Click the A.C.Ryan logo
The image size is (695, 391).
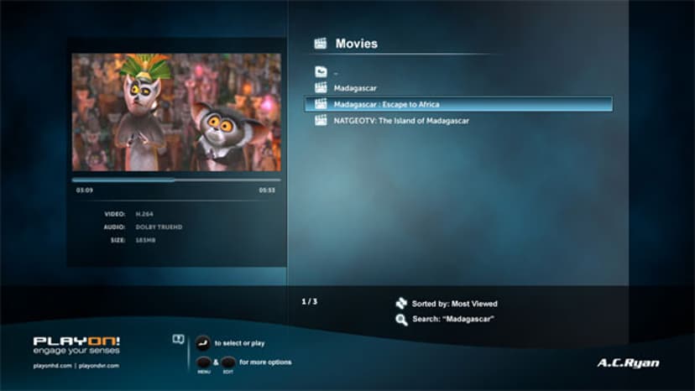628,363
